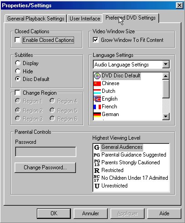Focus the parental controls Password field
Viewport: 185px width, 223px height.
[45, 152]
